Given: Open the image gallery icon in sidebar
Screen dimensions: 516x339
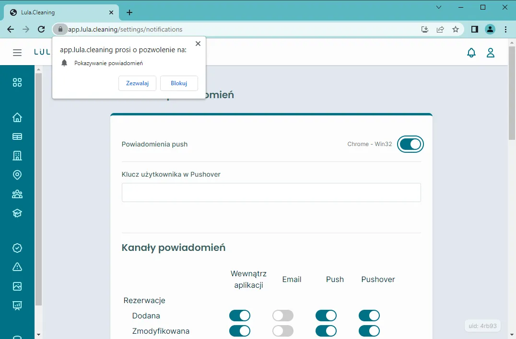Looking at the screenshot, I should (x=17, y=286).
